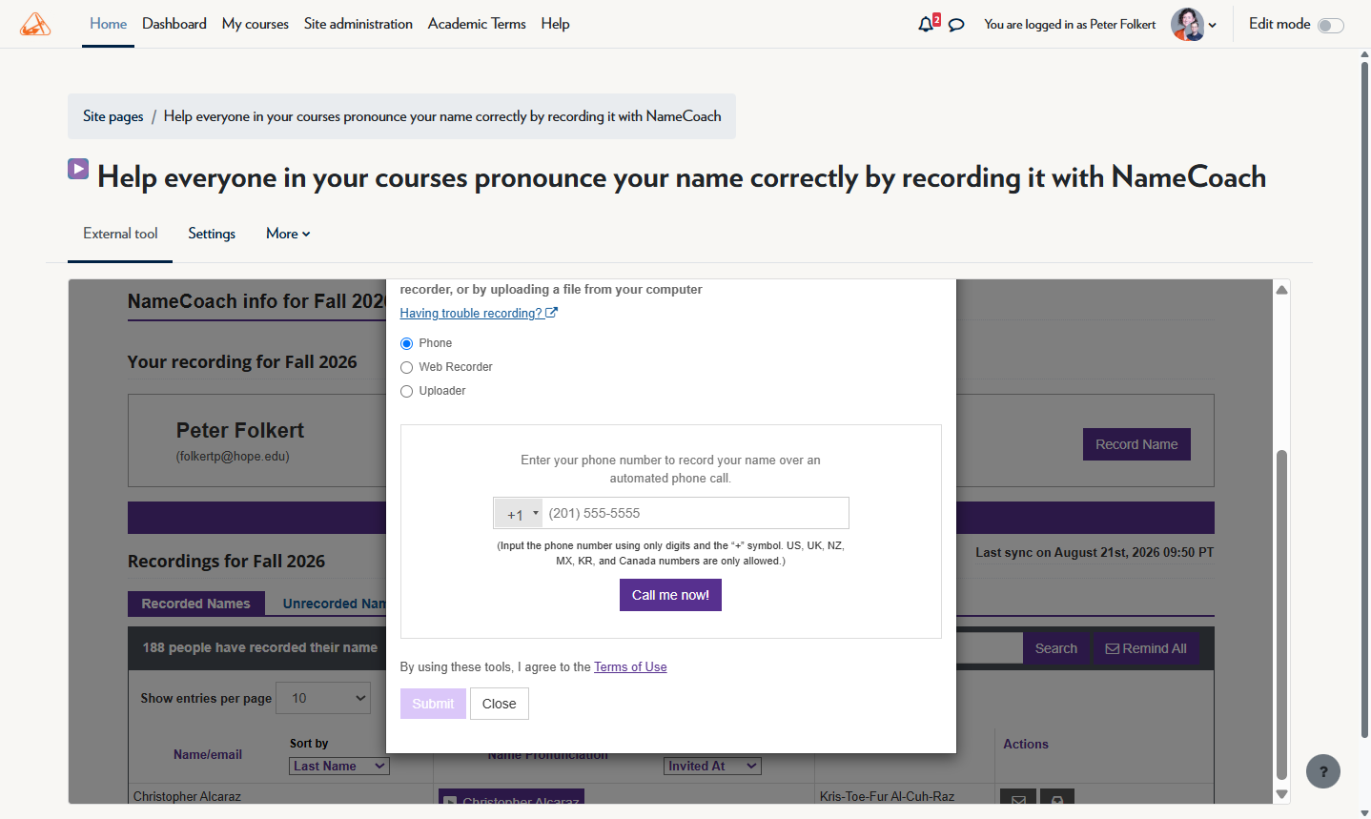Expand the user menu chevron
This screenshot has width=1371, height=819.
(1213, 26)
